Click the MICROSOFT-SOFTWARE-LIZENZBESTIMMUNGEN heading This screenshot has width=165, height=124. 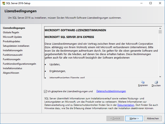pyautogui.click(x=75, y=30)
